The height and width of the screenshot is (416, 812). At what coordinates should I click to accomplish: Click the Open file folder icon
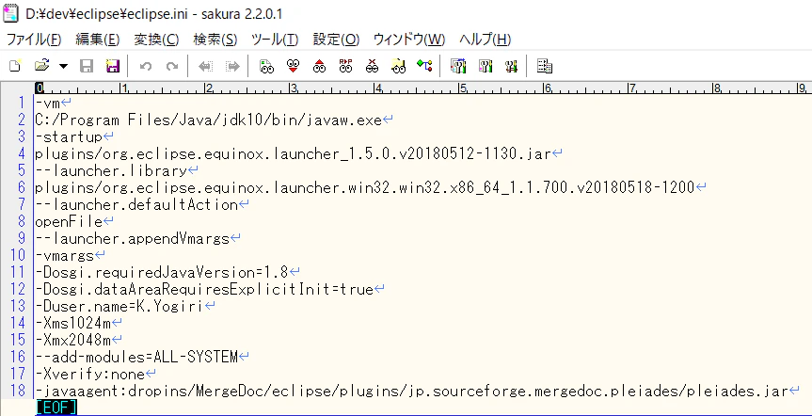(x=42, y=66)
